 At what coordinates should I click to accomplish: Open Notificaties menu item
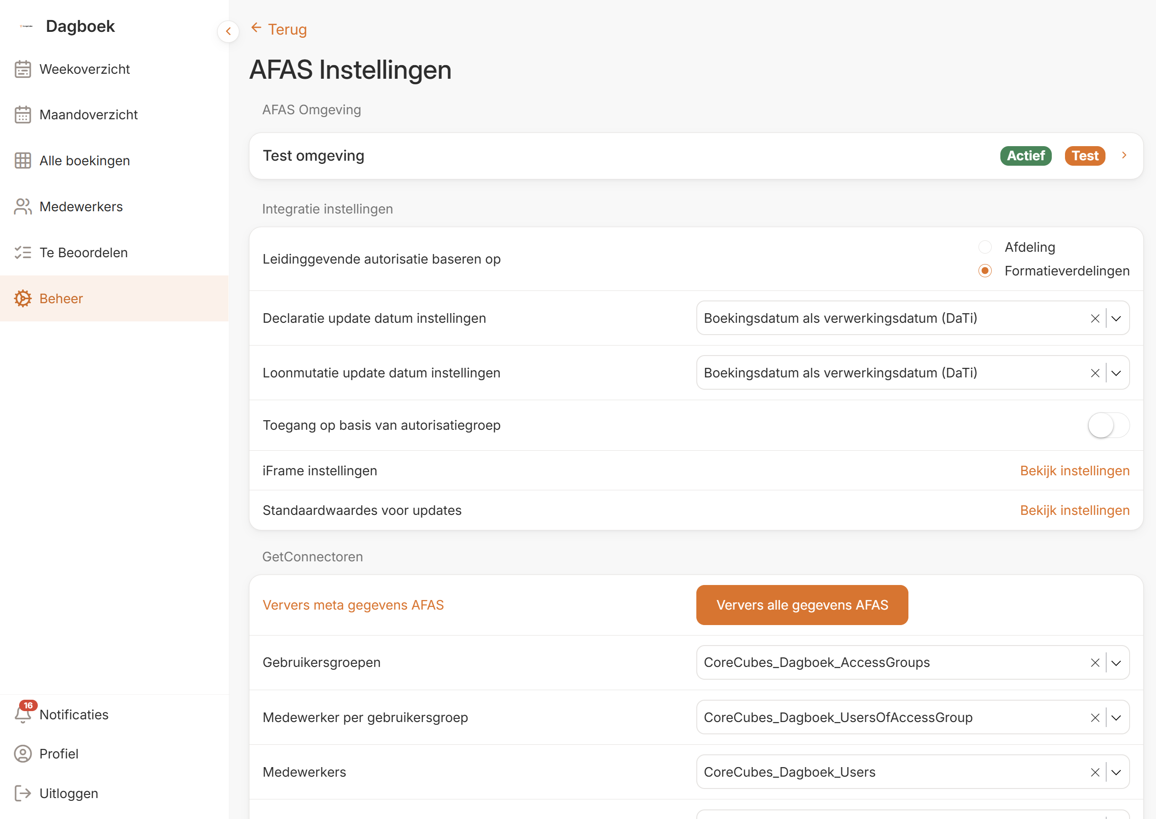[x=114, y=715]
